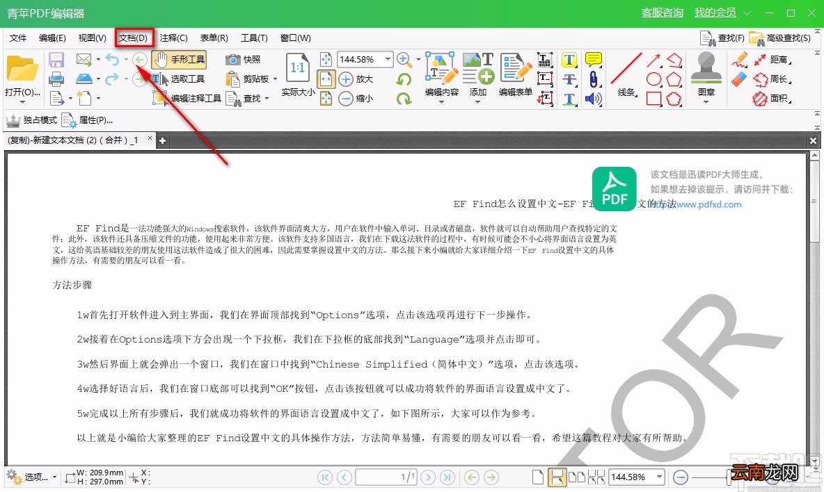
Task: Expand the 剪贴板 clipboard dropdown
Action: click(275, 79)
